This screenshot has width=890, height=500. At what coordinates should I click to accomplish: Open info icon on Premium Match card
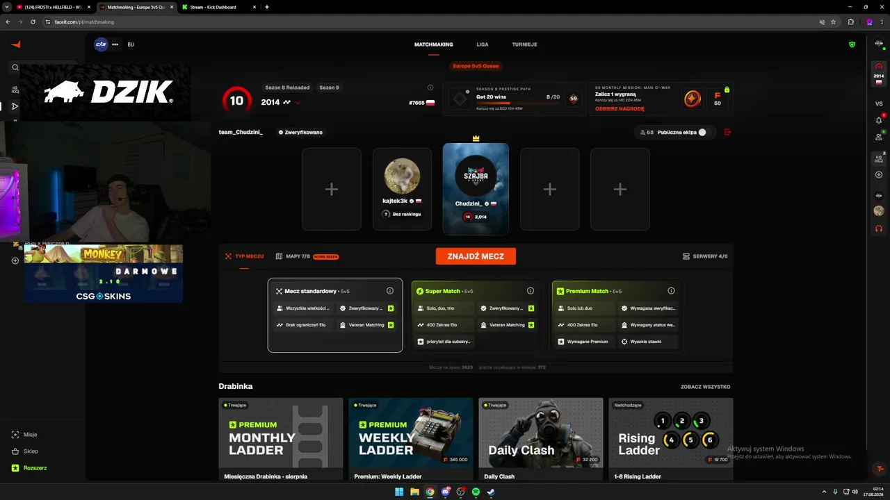671,291
